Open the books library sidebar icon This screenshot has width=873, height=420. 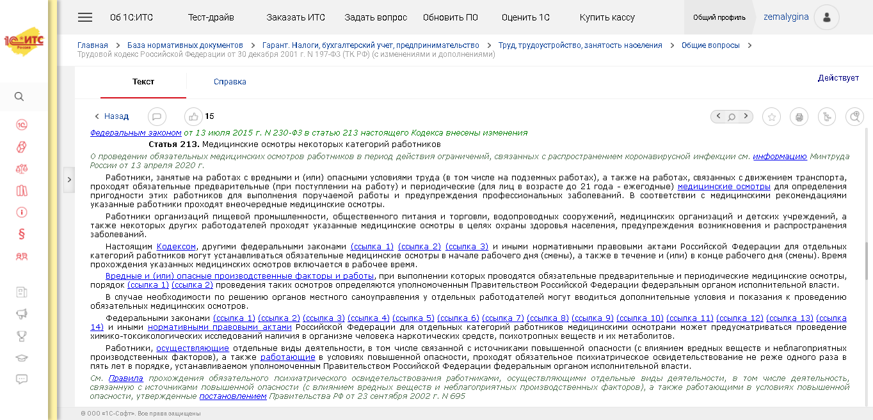point(22,191)
